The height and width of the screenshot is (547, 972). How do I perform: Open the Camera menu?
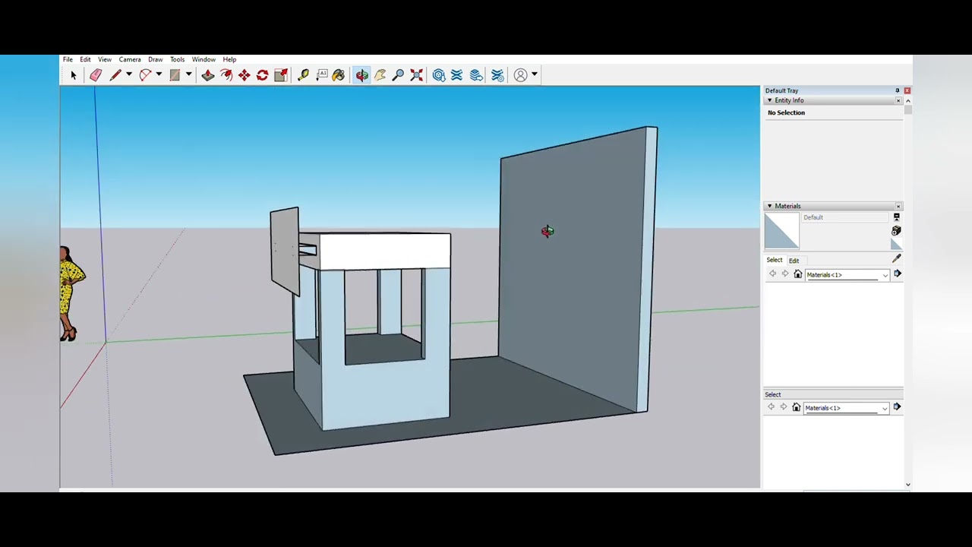130,59
